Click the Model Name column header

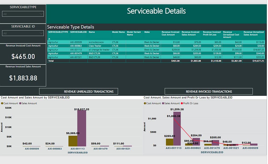(118, 32)
